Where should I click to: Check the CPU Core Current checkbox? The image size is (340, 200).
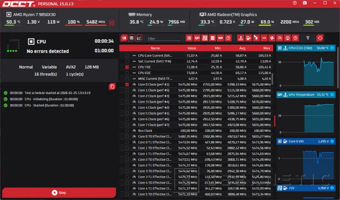pos(127,55)
